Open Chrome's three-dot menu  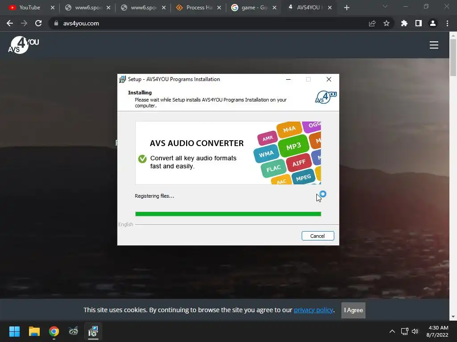(447, 23)
